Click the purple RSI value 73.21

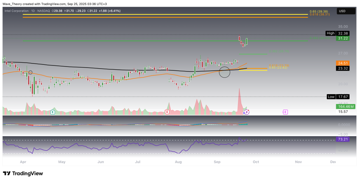[x=343, y=139]
